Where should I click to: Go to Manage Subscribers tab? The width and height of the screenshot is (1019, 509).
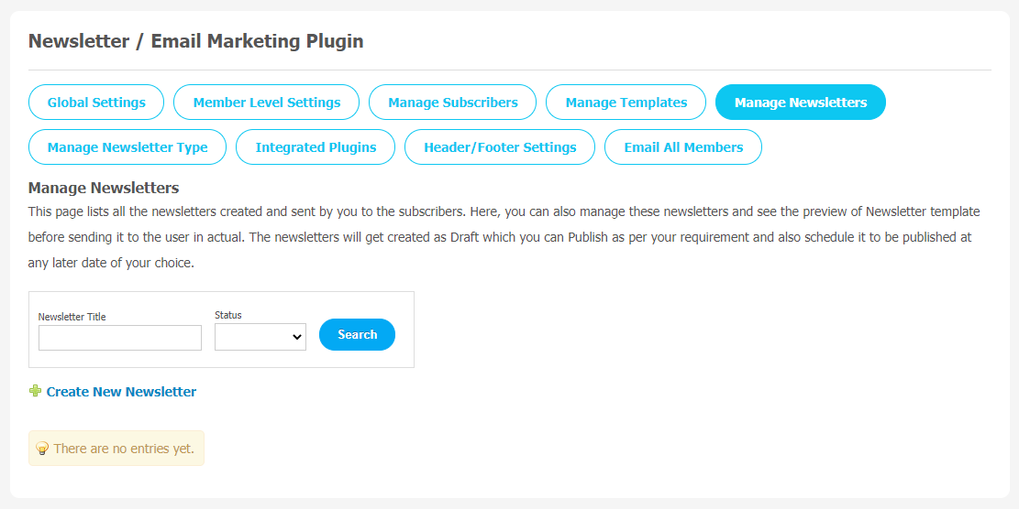(452, 103)
